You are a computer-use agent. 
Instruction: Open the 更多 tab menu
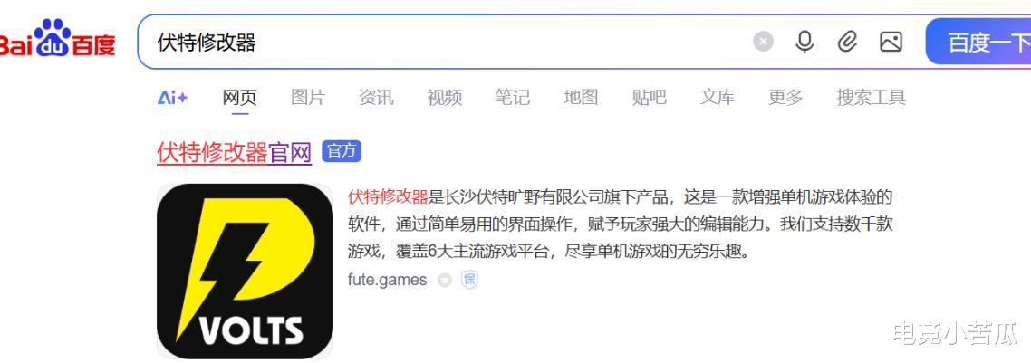click(785, 98)
